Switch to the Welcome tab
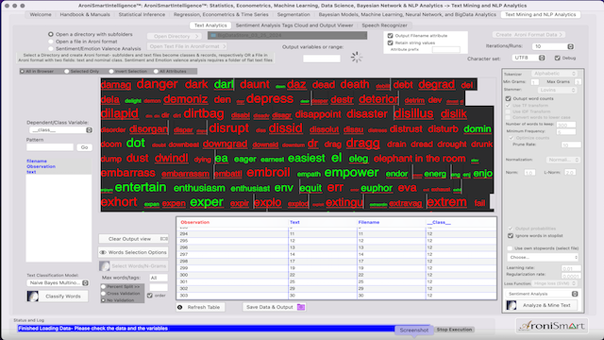 click(41, 15)
